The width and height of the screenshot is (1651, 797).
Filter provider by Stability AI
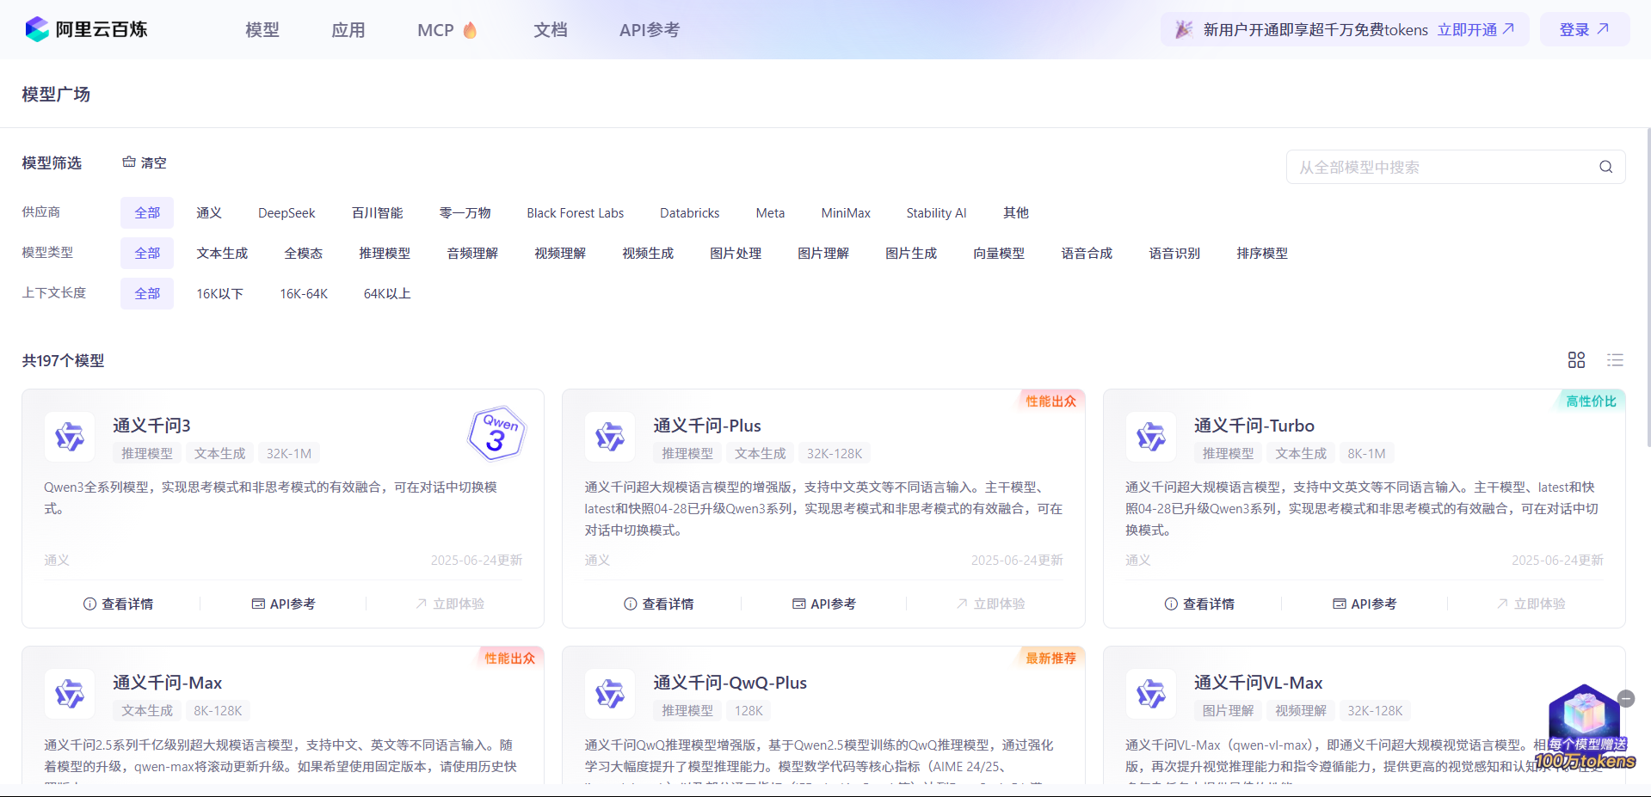(x=936, y=212)
